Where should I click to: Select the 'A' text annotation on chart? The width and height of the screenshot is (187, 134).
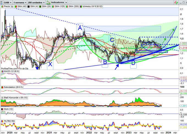[x=80, y=28]
